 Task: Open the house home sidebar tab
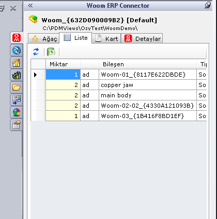[x=17, y=63]
